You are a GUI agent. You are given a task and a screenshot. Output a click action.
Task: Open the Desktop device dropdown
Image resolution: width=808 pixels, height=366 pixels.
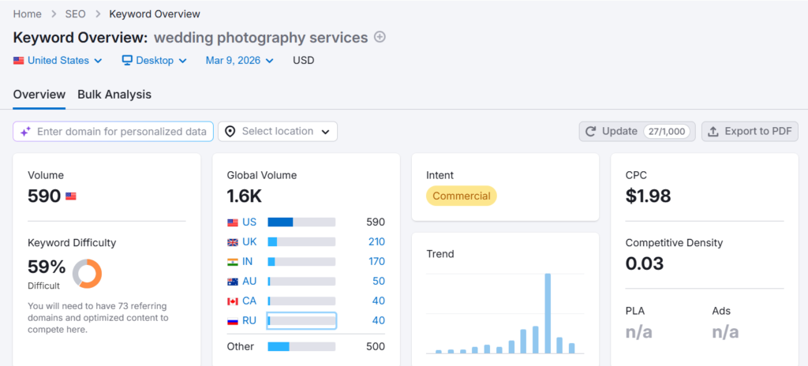(154, 61)
